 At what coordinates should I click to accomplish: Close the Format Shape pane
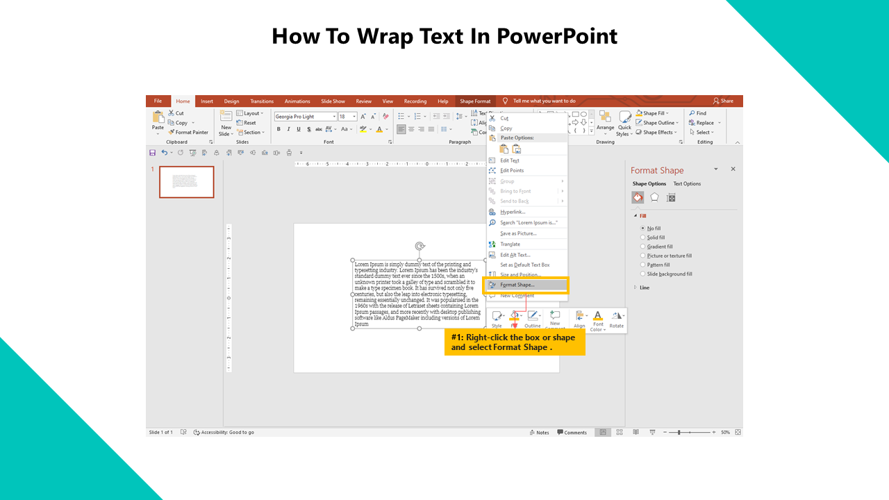point(733,169)
